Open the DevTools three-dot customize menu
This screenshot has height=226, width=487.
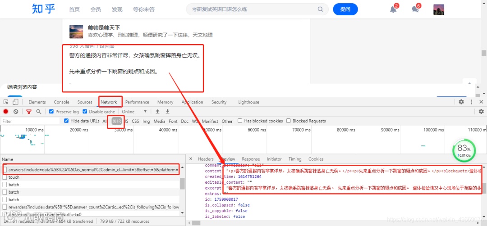tap(471, 102)
